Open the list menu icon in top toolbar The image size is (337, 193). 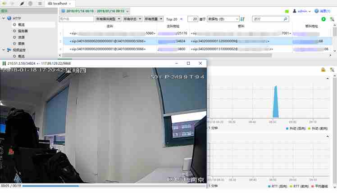(x=40, y=4)
